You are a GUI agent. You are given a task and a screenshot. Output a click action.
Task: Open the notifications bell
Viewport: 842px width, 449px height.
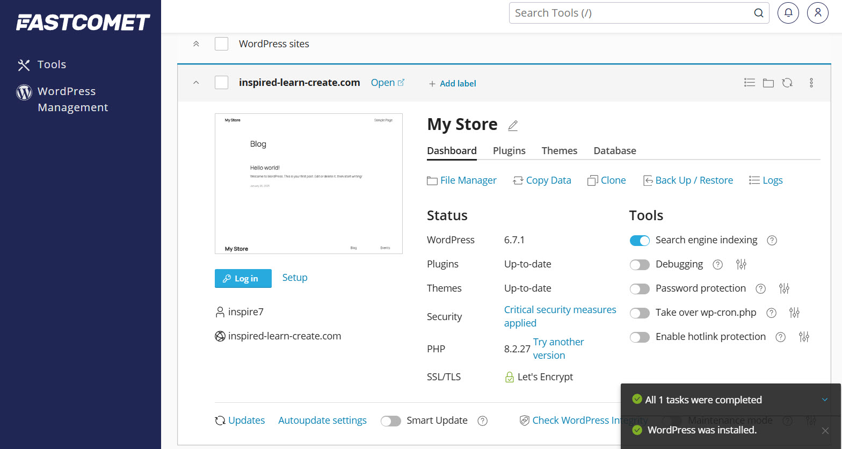click(x=788, y=13)
